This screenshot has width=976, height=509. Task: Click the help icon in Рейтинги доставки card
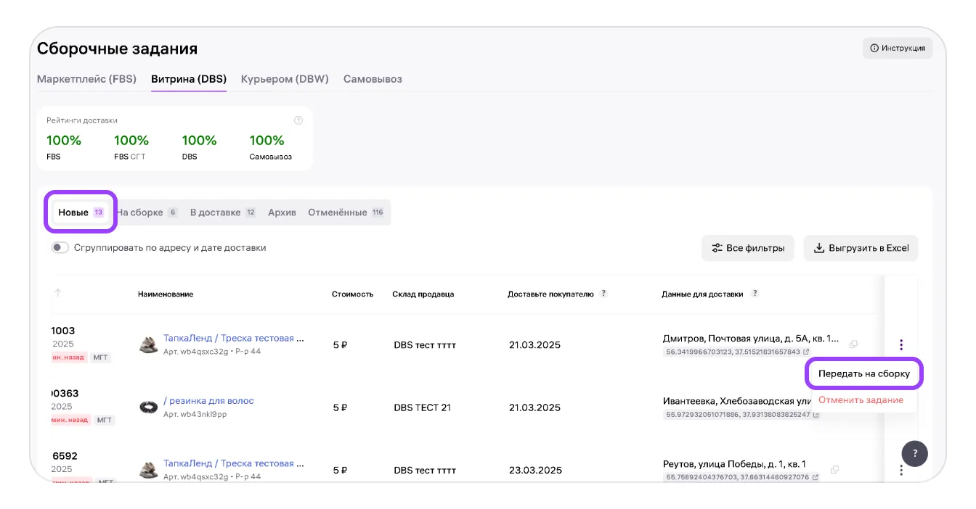tap(298, 120)
